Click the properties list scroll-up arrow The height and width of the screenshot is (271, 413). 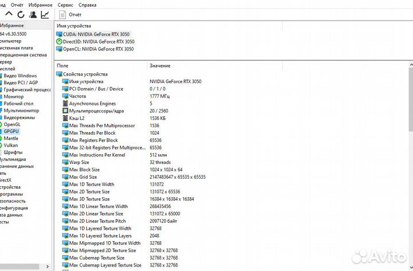[x=411, y=65]
